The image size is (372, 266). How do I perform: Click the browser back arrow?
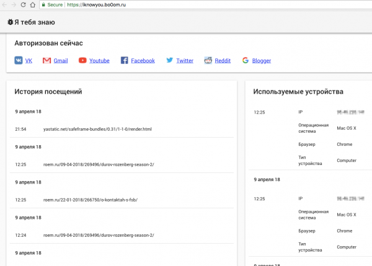[x=4, y=4]
